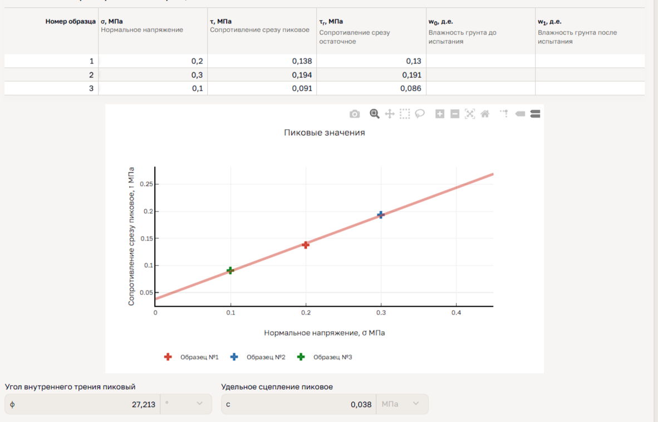This screenshot has height=422, width=658.
Task: Activate the Pan tool in chart toolbar
Action: tap(390, 114)
